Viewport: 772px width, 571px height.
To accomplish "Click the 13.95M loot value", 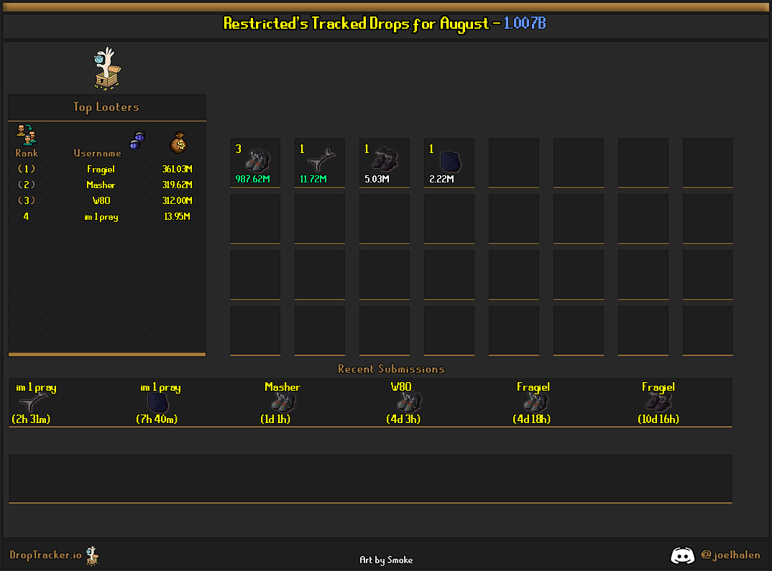I will point(178,216).
